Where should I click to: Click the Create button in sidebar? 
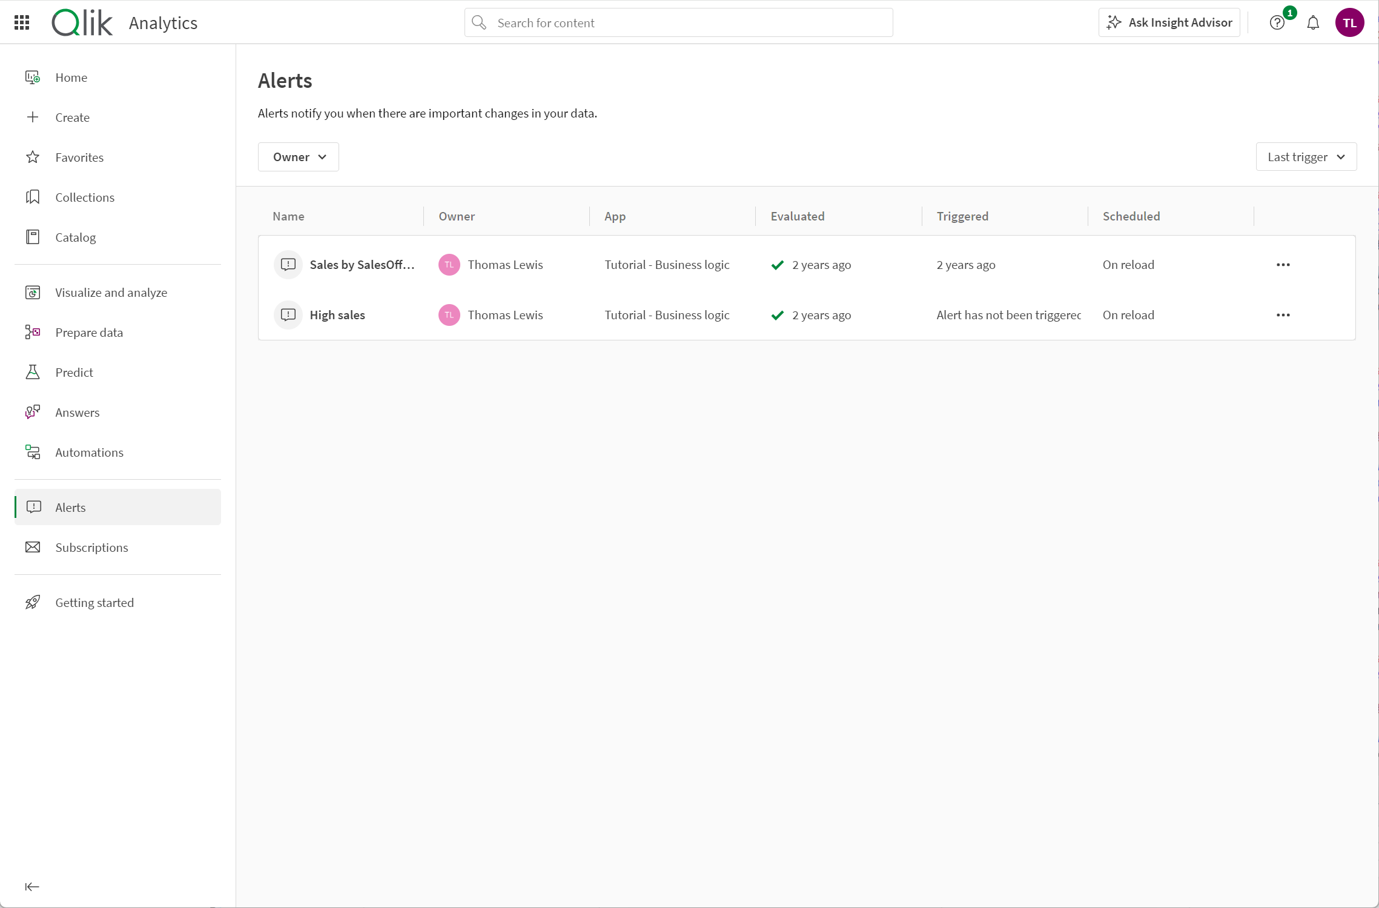click(72, 116)
